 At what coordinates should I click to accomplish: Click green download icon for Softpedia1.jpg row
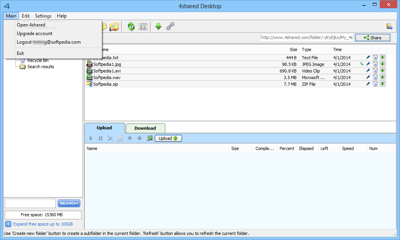point(382,64)
